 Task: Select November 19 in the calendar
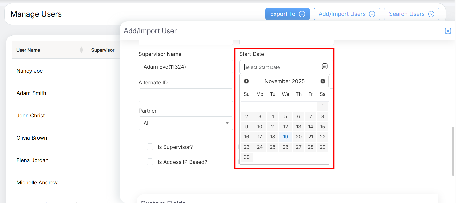[x=285, y=137]
